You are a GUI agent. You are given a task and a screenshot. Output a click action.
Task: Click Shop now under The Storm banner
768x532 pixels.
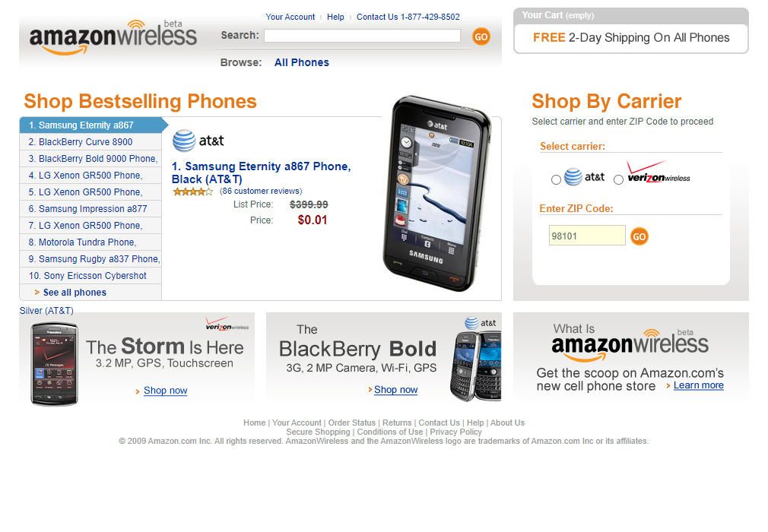(x=166, y=391)
